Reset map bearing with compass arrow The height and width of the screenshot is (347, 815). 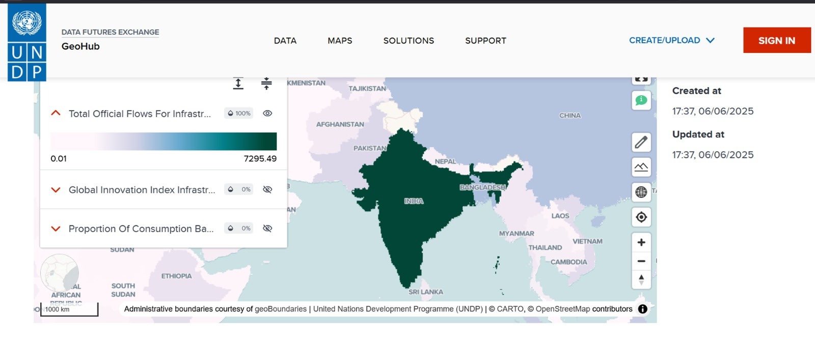(641, 279)
